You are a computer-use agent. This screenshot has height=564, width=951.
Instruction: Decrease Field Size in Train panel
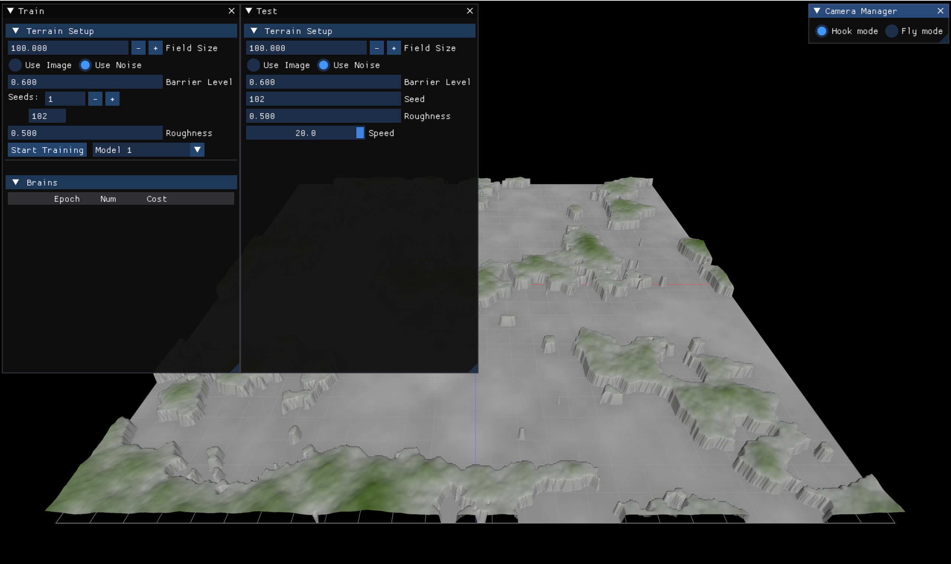[138, 48]
